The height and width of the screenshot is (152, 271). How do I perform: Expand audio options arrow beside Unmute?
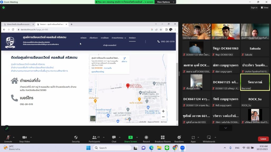click(x=14, y=137)
